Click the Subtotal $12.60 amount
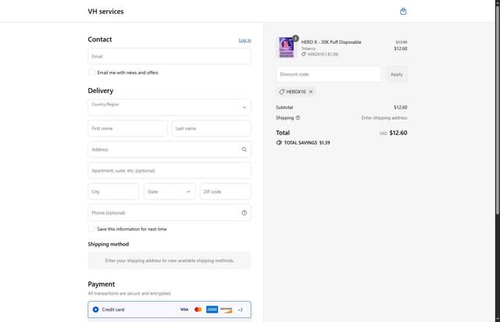The height and width of the screenshot is (322, 500). pos(401,107)
